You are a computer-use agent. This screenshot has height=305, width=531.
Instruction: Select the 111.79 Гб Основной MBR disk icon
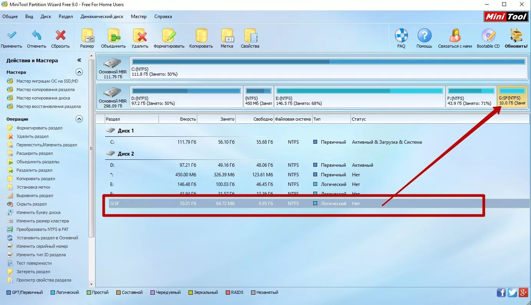coord(113,63)
